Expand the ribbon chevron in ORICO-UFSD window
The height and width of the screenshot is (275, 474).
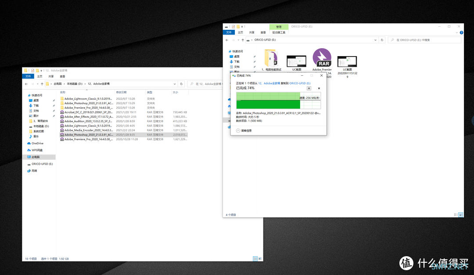(x=457, y=32)
